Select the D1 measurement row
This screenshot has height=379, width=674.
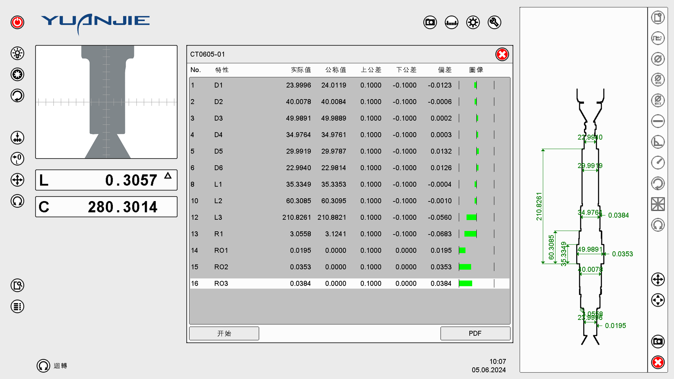coord(349,85)
